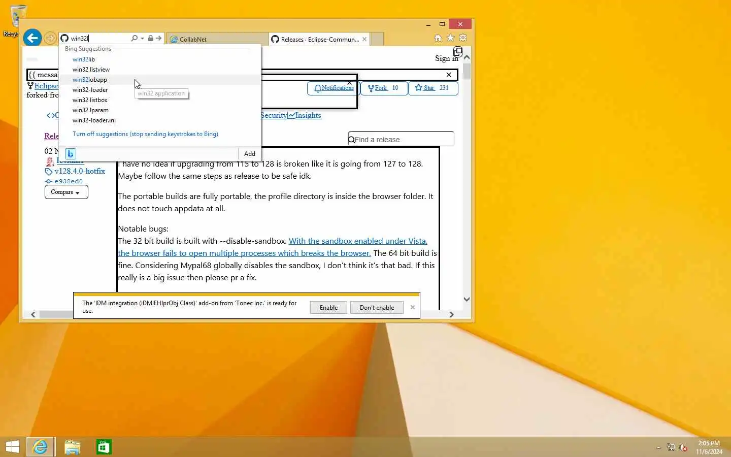Enable the IDM integration add-on

coord(328,308)
